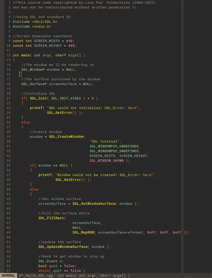212x278 pixels.
Task: Click SDL_MapRGB call on line 49
Action: pyautogui.click(x=84, y=232)
